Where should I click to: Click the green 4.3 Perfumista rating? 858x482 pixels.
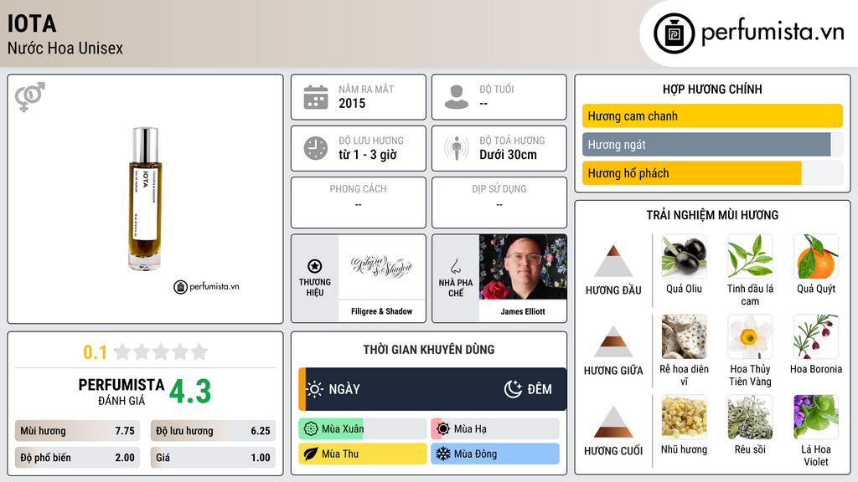point(190,392)
